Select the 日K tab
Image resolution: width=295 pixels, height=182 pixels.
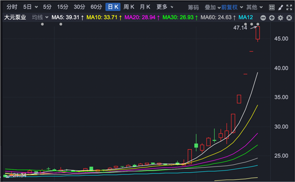pyautogui.click(x=113, y=7)
